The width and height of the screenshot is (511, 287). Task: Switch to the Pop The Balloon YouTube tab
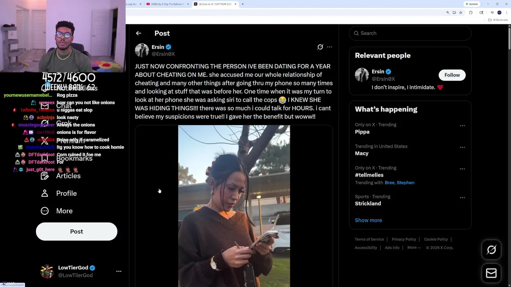(x=165, y=4)
